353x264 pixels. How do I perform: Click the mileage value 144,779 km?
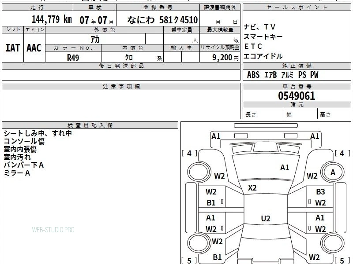tap(52, 19)
